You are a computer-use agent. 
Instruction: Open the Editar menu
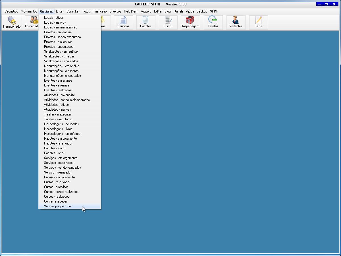pyautogui.click(x=158, y=11)
